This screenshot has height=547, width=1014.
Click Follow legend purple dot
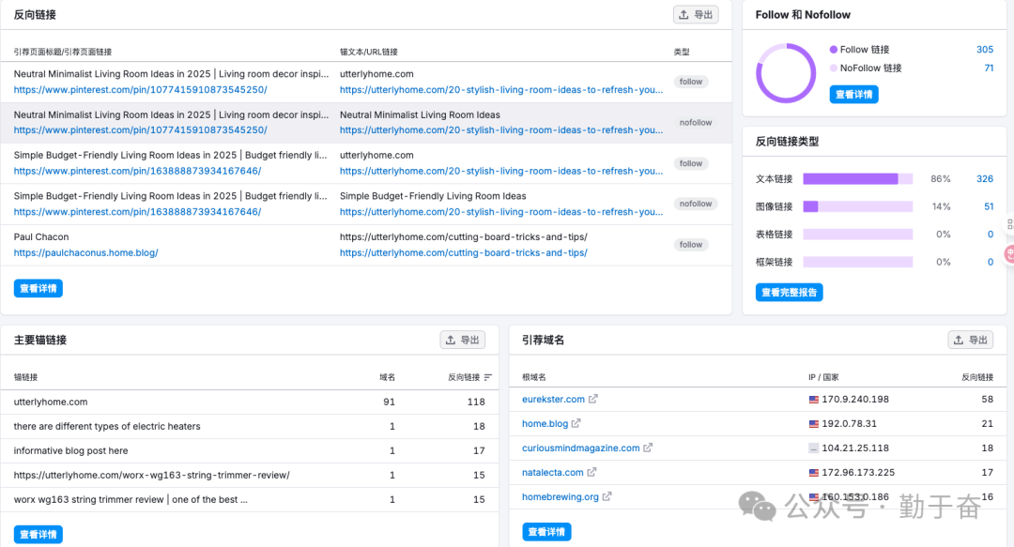point(834,49)
